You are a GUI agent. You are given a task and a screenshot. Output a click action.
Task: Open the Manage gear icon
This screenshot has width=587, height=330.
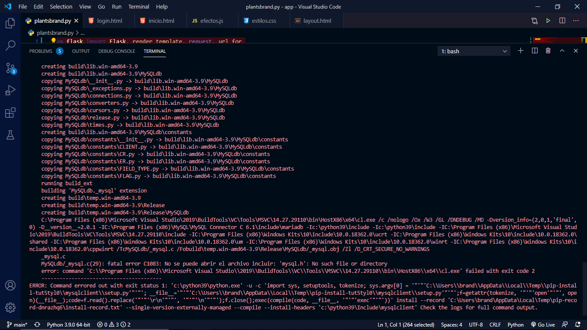10,308
